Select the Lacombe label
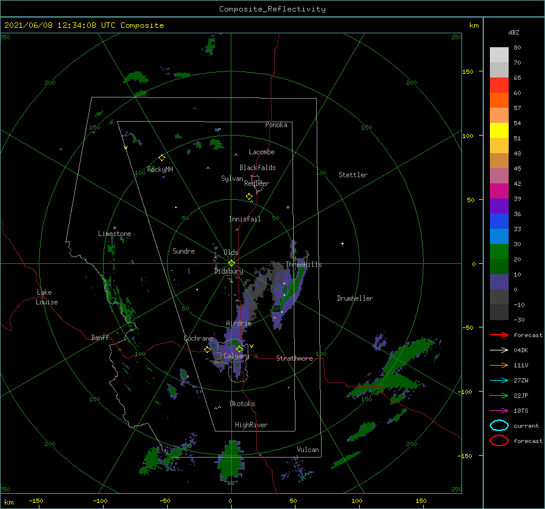 click(262, 152)
